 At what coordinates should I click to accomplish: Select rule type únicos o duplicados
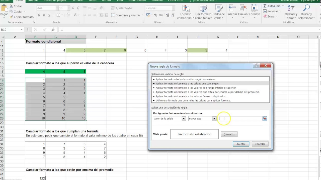click(210, 96)
